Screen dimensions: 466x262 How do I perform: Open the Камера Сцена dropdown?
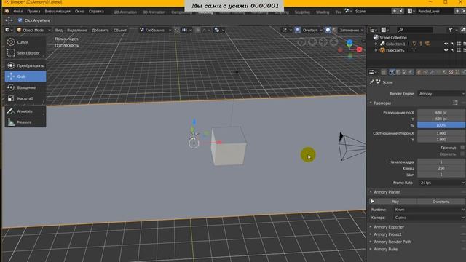pyautogui.click(x=429, y=218)
